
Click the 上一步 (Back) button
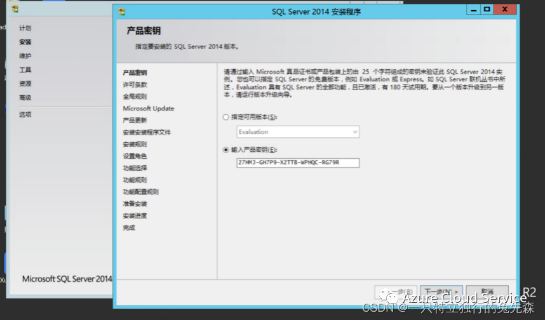396,292
